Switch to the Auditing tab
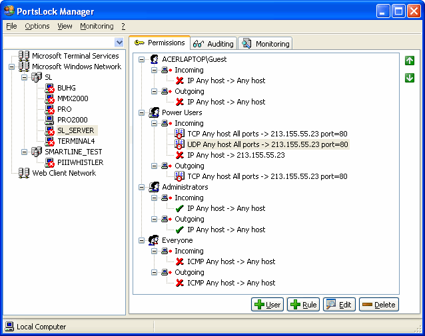 [x=214, y=44]
